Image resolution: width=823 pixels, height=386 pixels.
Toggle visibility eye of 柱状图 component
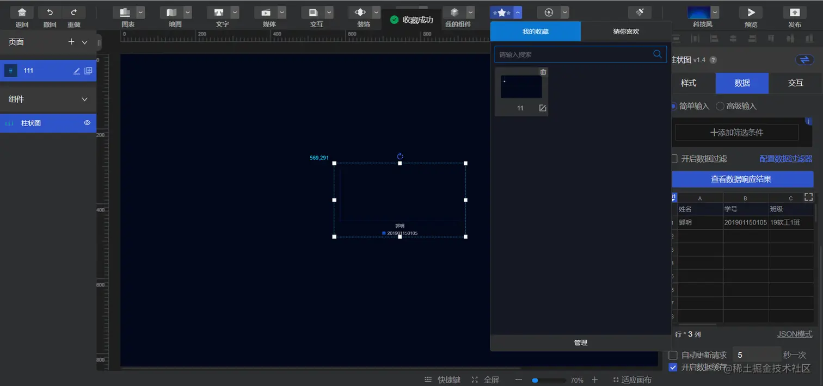87,123
